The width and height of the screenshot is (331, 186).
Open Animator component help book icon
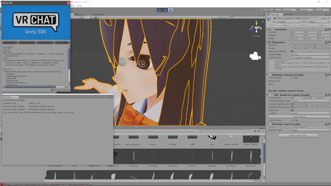point(326,42)
